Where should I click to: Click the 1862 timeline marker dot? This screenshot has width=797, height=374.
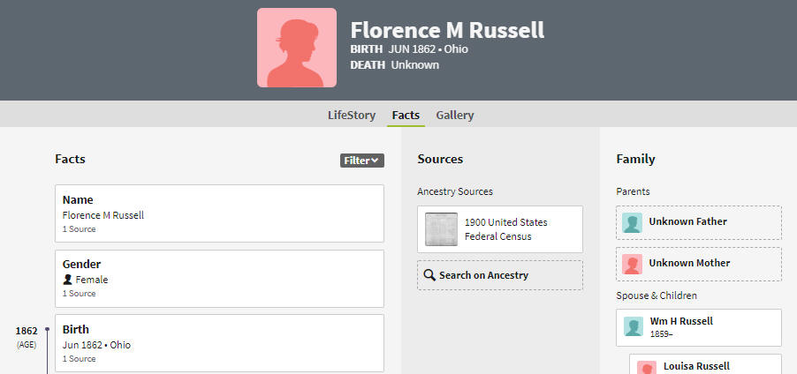tap(47, 329)
